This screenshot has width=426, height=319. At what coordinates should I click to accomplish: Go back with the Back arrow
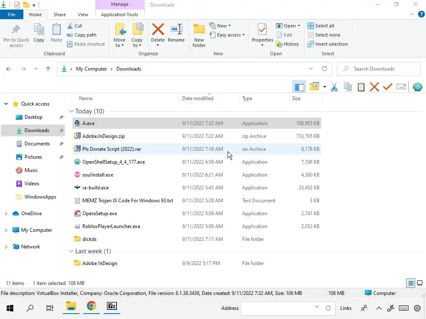point(9,69)
